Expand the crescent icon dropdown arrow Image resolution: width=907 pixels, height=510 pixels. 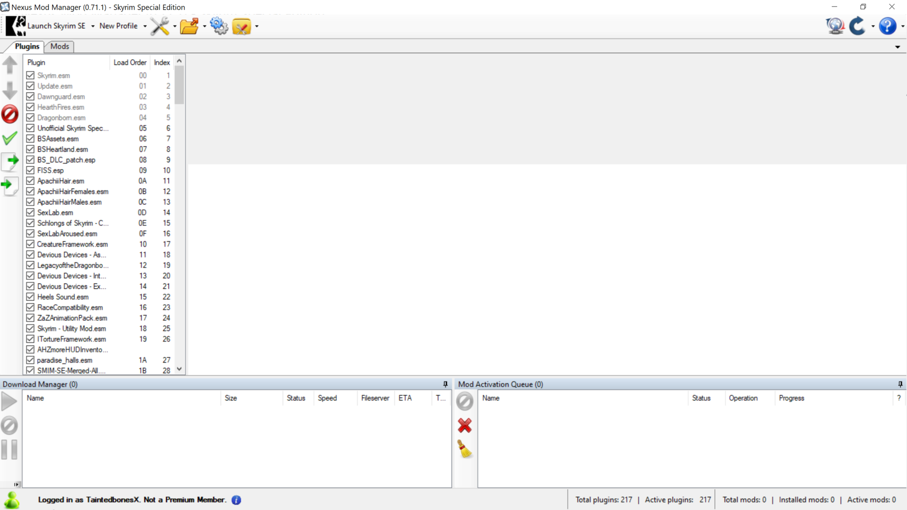[873, 26]
